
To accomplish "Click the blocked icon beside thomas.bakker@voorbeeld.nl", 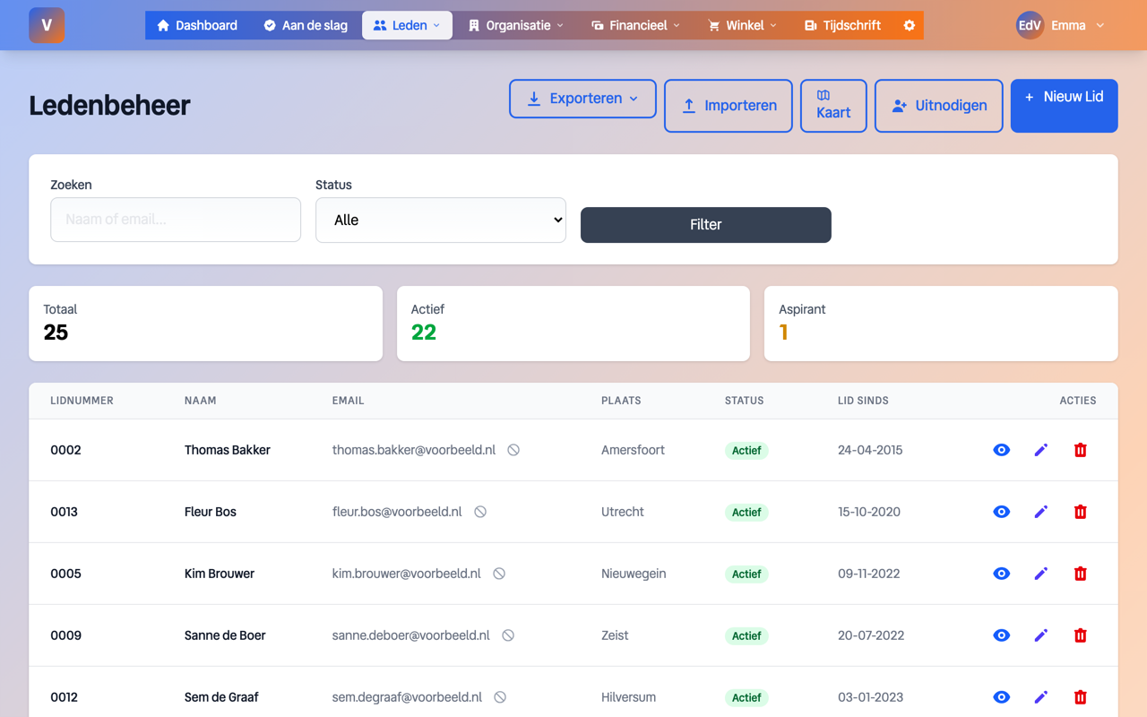I will click(513, 450).
